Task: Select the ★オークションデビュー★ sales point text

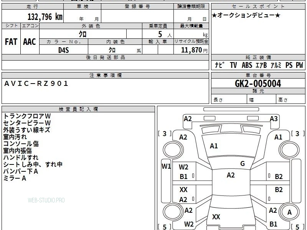Action: (x=246, y=15)
